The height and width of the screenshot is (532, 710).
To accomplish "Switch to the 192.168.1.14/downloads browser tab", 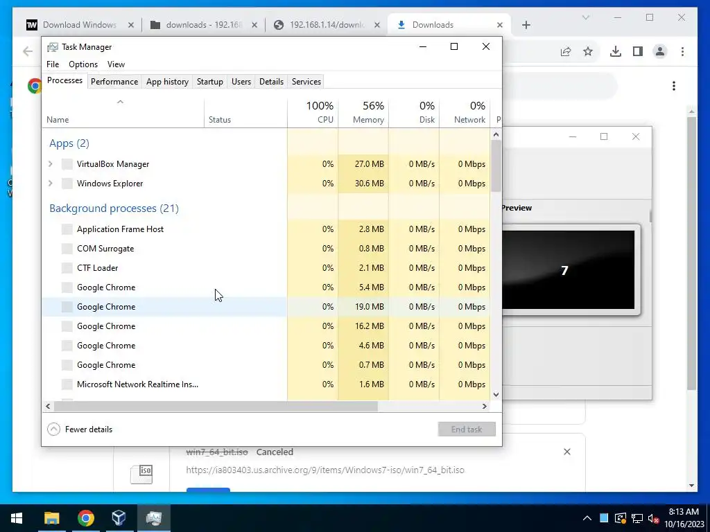I will tap(327, 25).
